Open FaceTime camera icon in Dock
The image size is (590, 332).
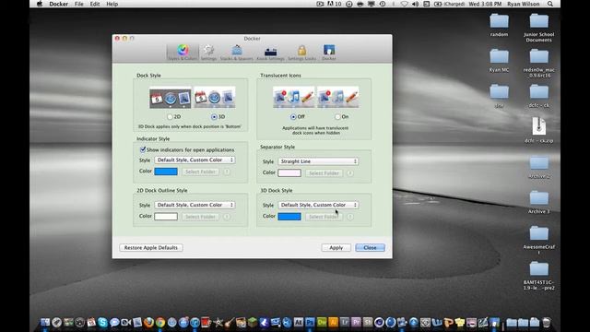click(125, 322)
